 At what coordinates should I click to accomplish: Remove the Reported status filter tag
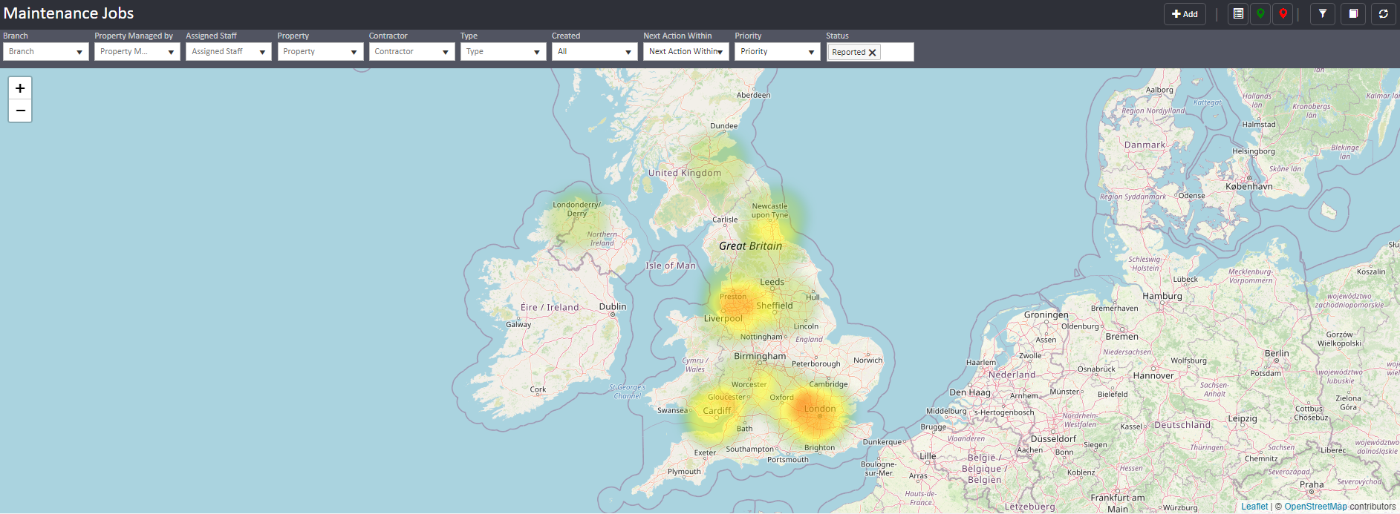point(873,53)
